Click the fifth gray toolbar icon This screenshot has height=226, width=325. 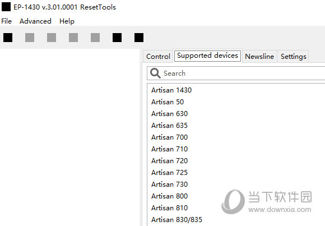(x=95, y=38)
